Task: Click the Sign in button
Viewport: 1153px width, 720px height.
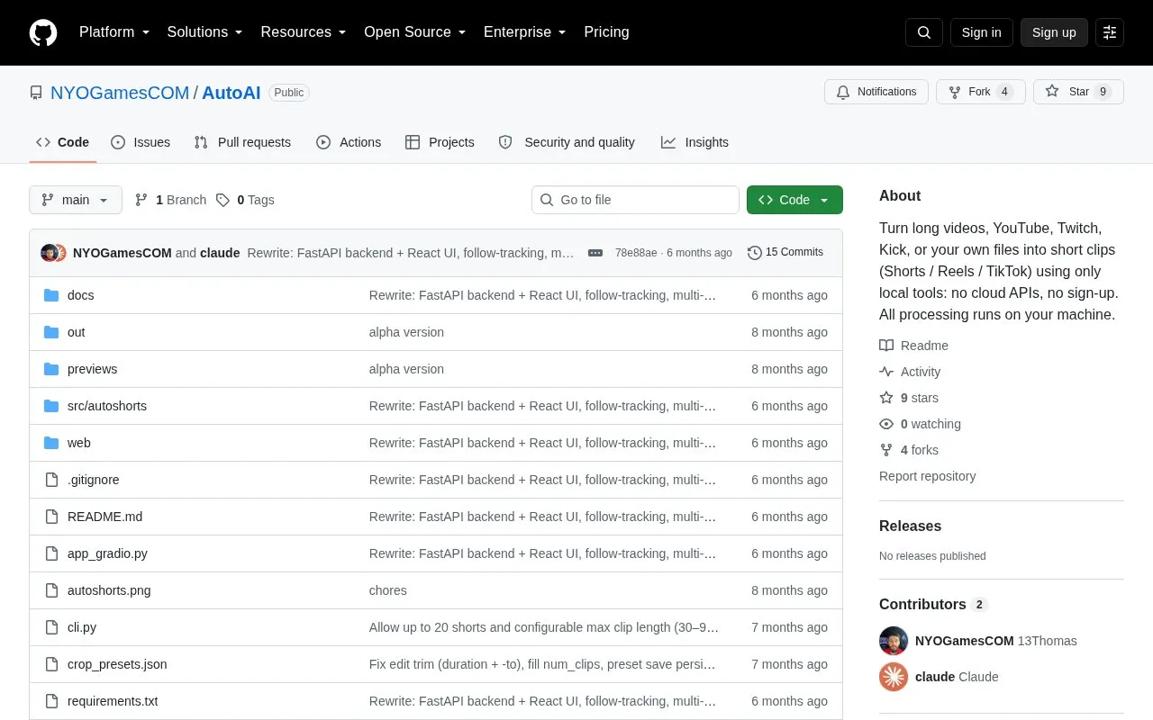Action: tap(982, 32)
